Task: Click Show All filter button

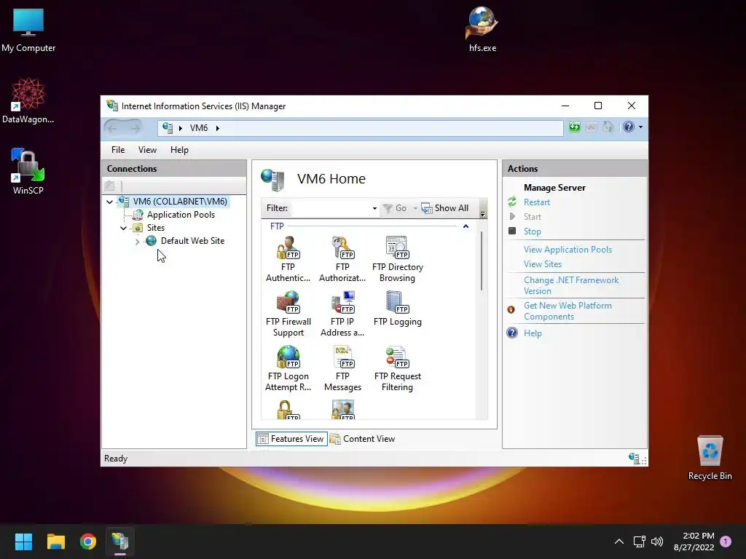Action: pyautogui.click(x=445, y=208)
